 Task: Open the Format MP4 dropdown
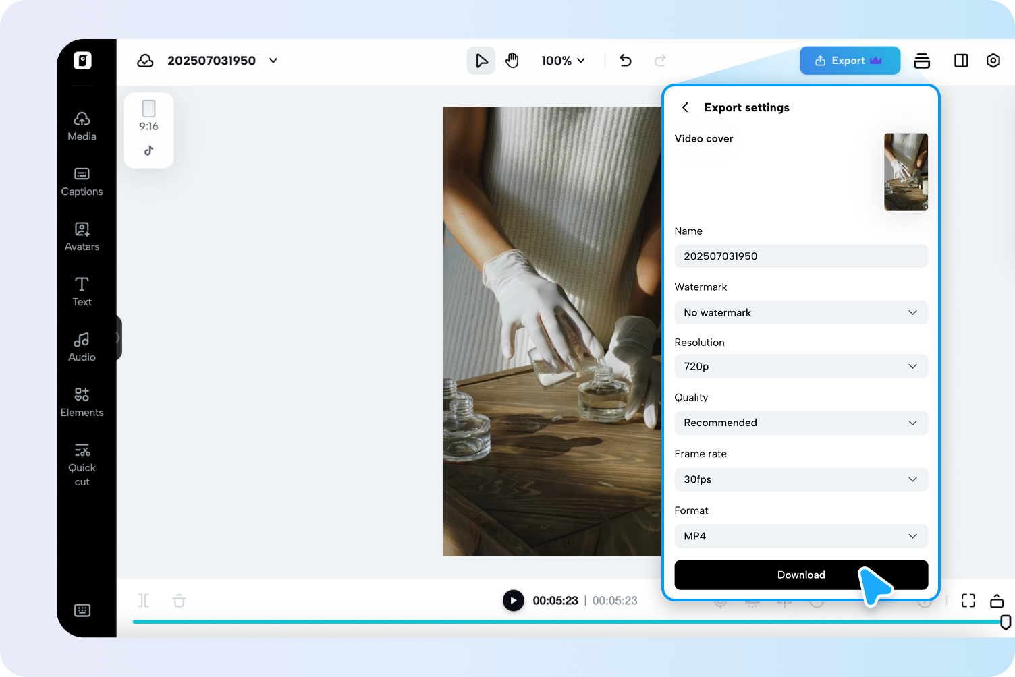tap(801, 536)
